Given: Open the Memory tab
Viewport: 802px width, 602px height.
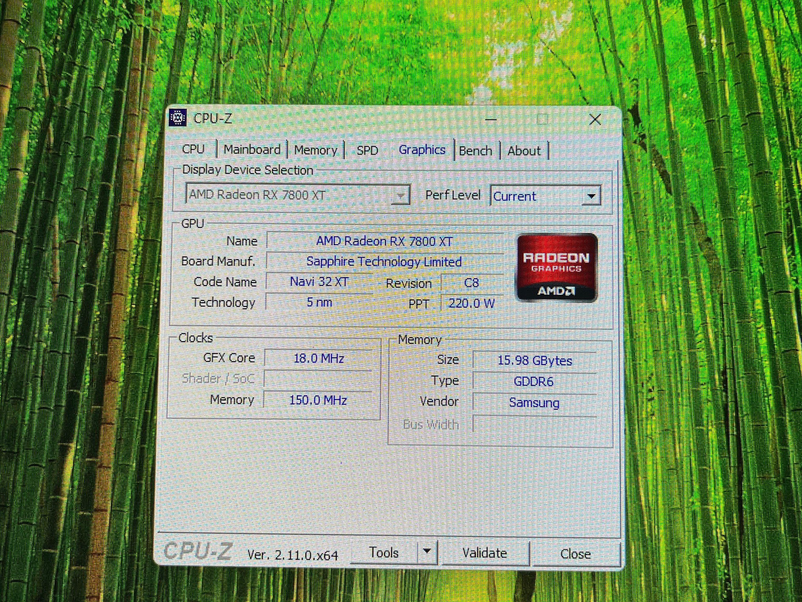Looking at the screenshot, I should 316,150.
